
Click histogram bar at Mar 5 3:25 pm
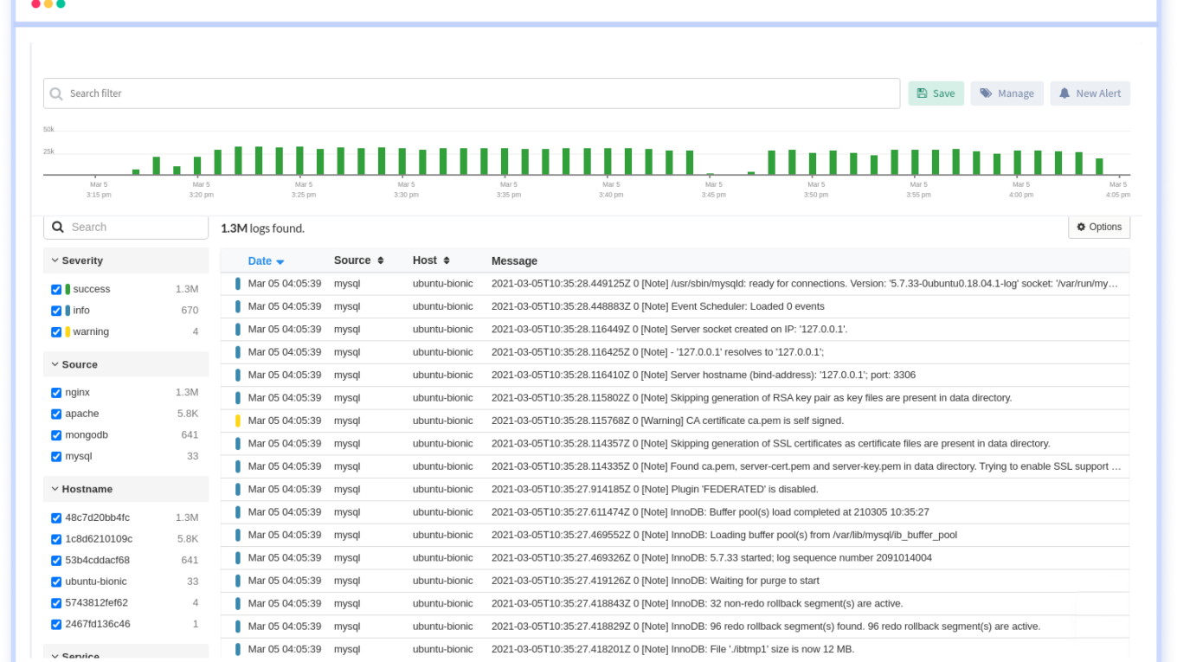pyautogui.click(x=299, y=161)
